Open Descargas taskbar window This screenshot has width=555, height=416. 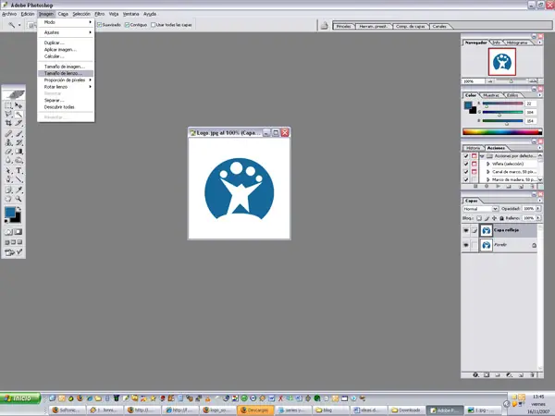tap(255, 410)
